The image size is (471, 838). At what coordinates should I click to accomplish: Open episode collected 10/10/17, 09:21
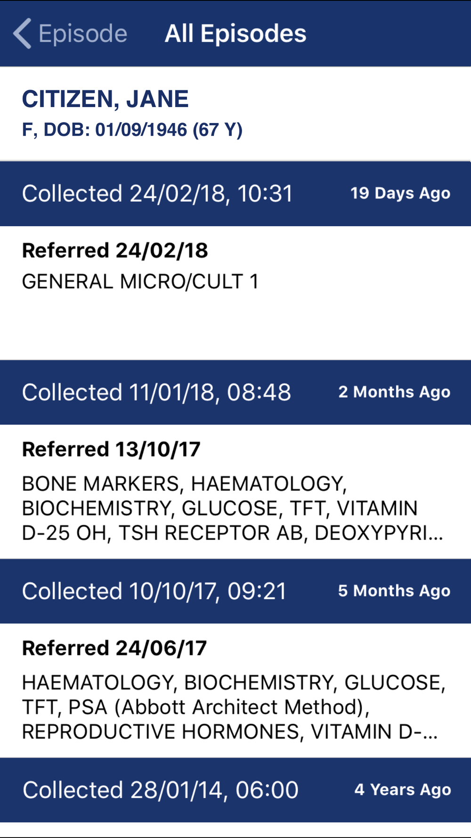point(154,592)
